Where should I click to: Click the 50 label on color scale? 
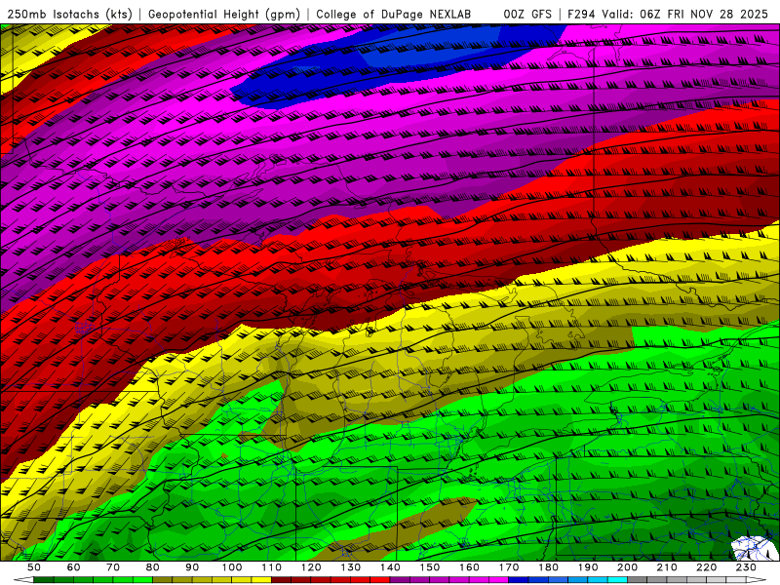point(34,567)
